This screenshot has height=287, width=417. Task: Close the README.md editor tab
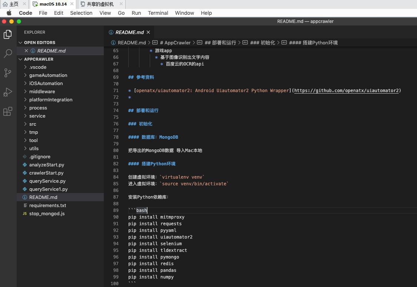click(x=148, y=32)
